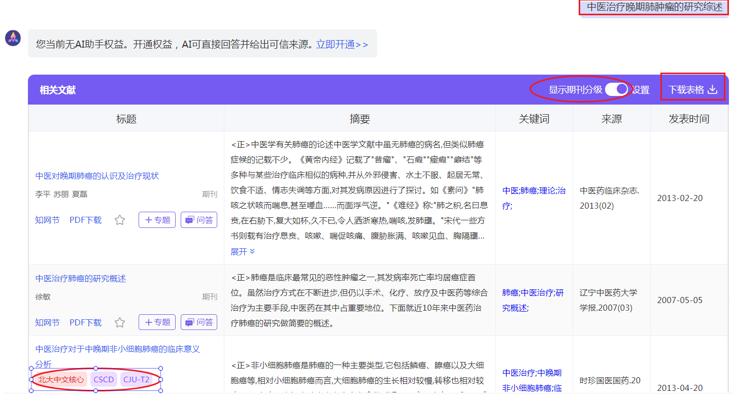Click author names 李平 苏丽 夏磊
This screenshot has width=733, height=398.
[61, 194]
